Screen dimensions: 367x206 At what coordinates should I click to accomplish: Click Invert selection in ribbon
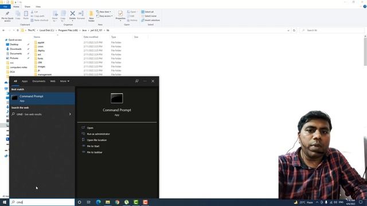[x=150, y=20]
